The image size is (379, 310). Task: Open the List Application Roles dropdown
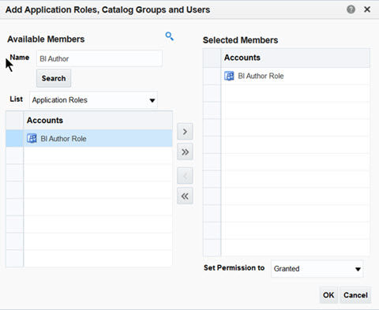click(x=93, y=100)
